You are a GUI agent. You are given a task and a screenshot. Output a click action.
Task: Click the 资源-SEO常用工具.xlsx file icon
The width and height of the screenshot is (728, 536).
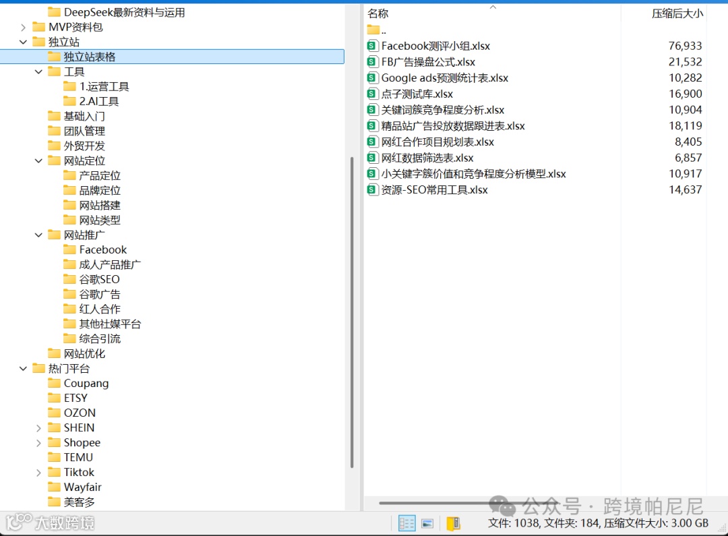[x=371, y=189]
